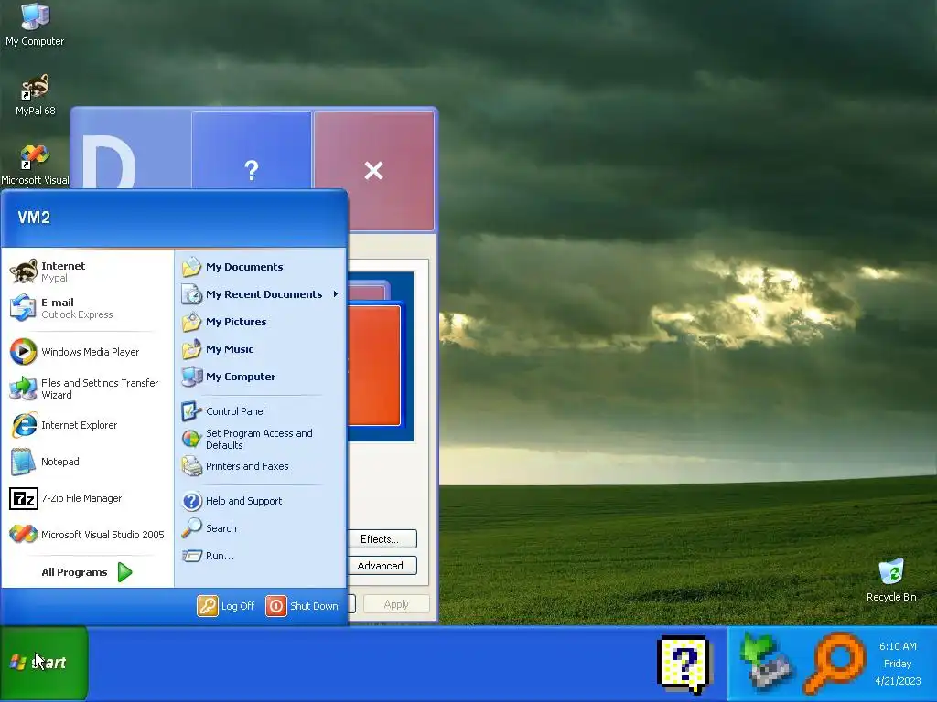Image resolution: width=937 pixels, height=702 pixels.
Task: Click the magnifier icon in system tray
Action: [x=835, y=664]
